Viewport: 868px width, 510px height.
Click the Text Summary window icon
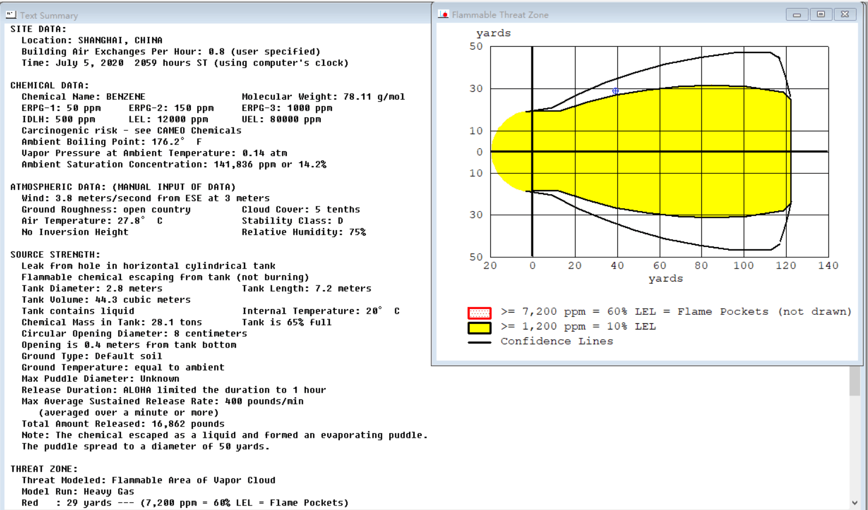(11, 15)
